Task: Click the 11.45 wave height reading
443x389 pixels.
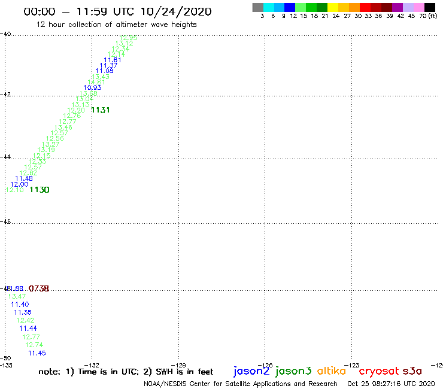Action: 37,353
